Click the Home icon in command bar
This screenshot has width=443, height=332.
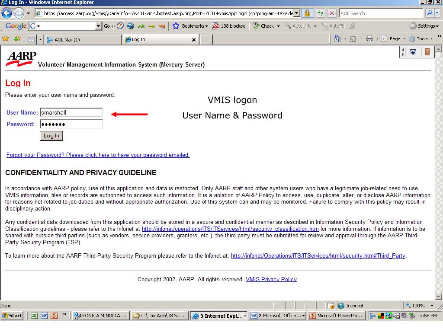337,38
